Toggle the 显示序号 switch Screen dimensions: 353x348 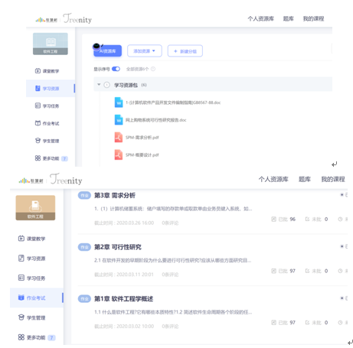point(116,69)
